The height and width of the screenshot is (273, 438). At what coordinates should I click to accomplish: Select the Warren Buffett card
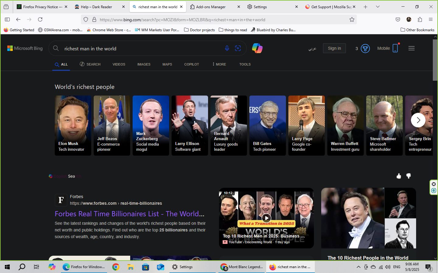[x=346, y=126]
